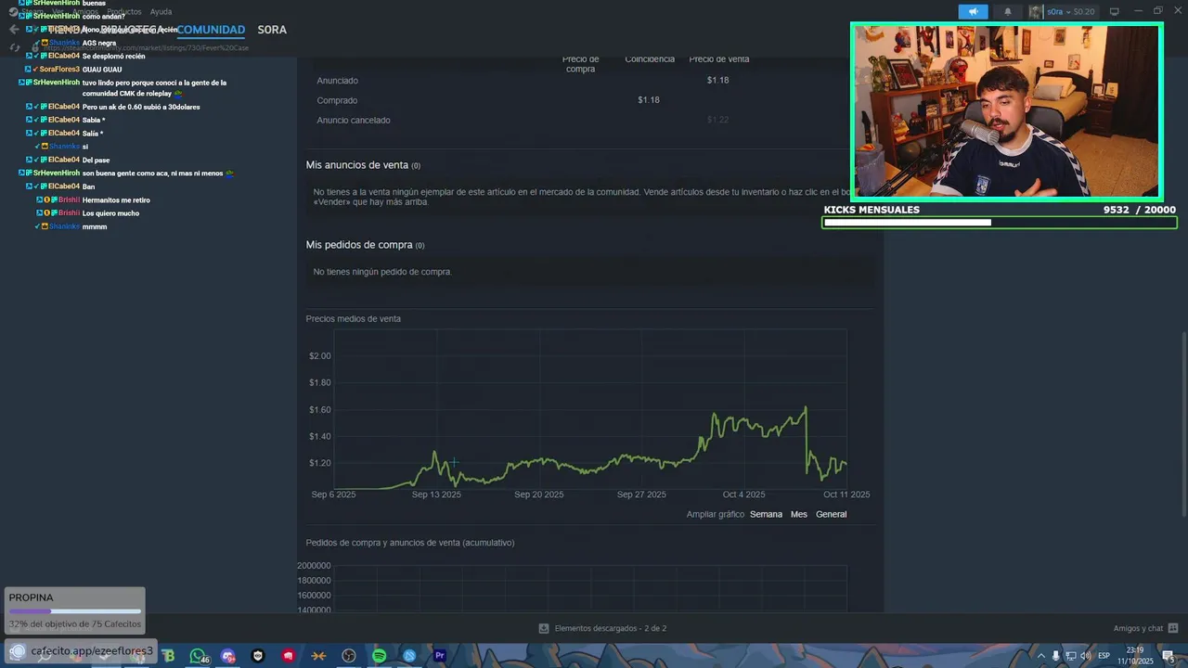1188x668 pixels.
Task: Open the friends grid icon beside Amigos y chat
Action: tap(1173, 628)
